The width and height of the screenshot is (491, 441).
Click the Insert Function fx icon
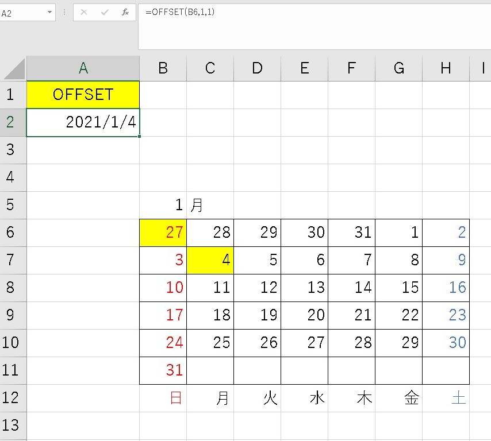point(125,12)
